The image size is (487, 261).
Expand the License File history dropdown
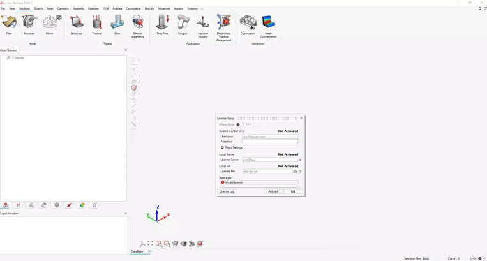[x=301, y=171]
